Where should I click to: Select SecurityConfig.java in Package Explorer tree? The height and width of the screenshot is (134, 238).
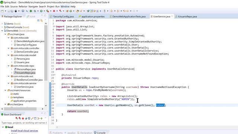[26, 45]
